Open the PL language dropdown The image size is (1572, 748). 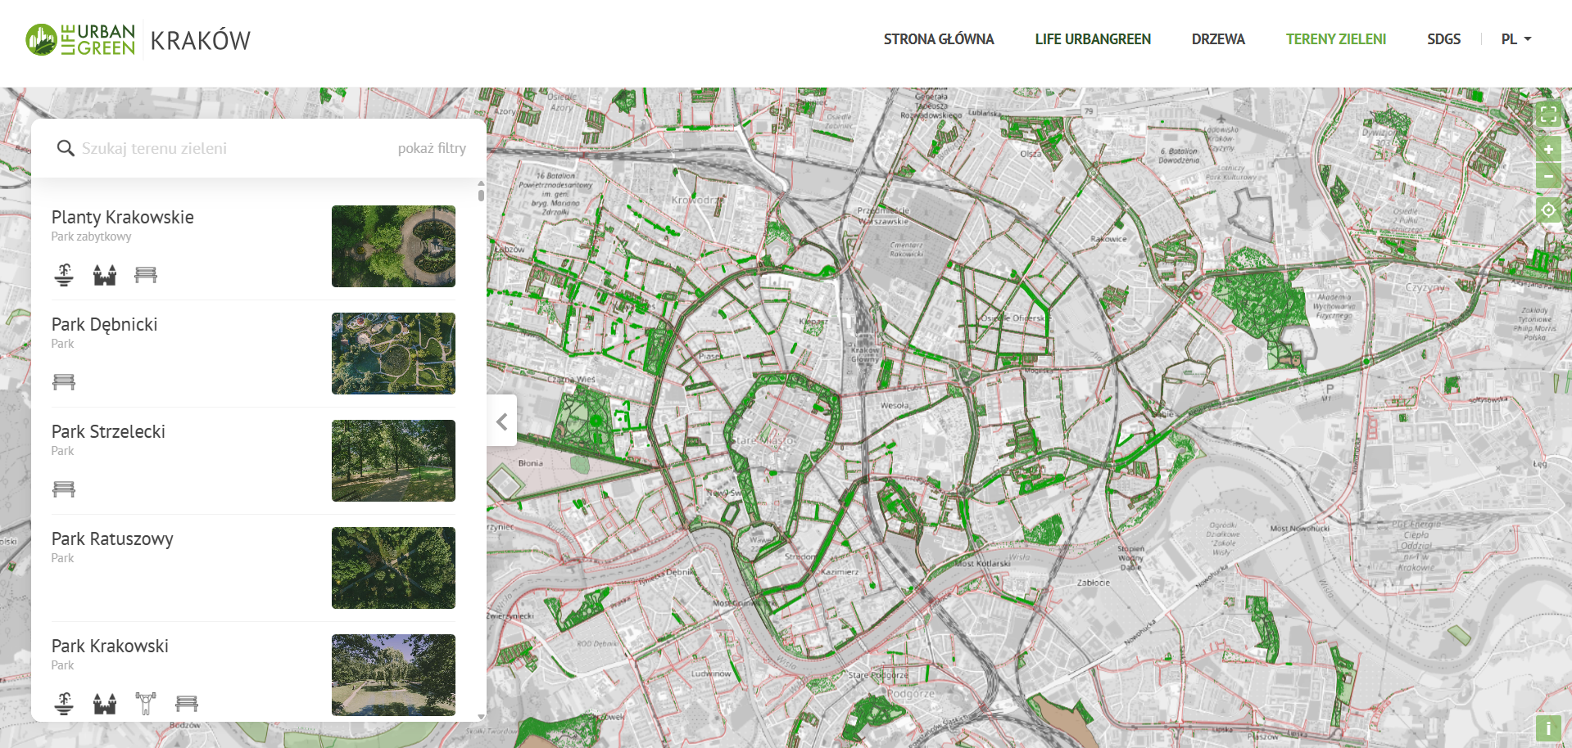click(x=1515, y=39)
